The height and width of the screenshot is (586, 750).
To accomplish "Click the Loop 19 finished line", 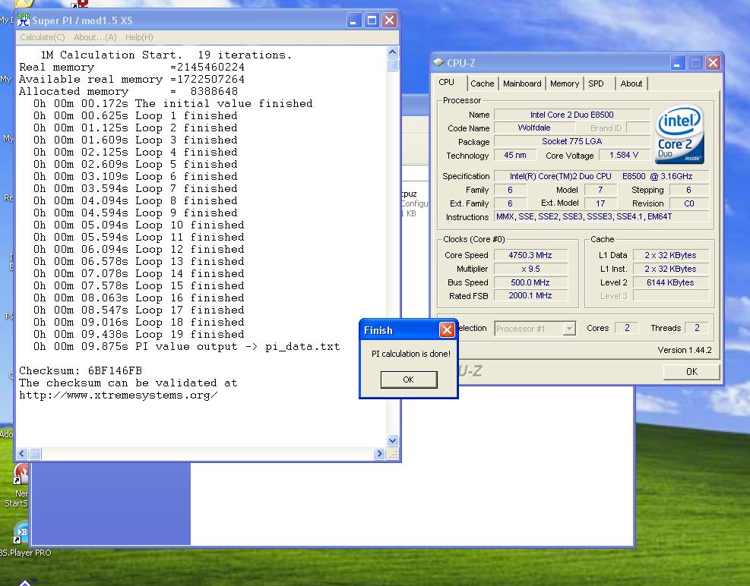I will click(139, 335).
